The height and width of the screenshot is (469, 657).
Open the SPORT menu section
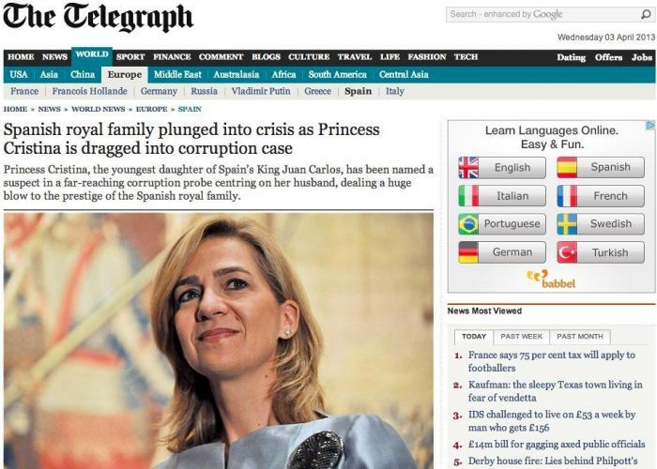click(130, 57)
